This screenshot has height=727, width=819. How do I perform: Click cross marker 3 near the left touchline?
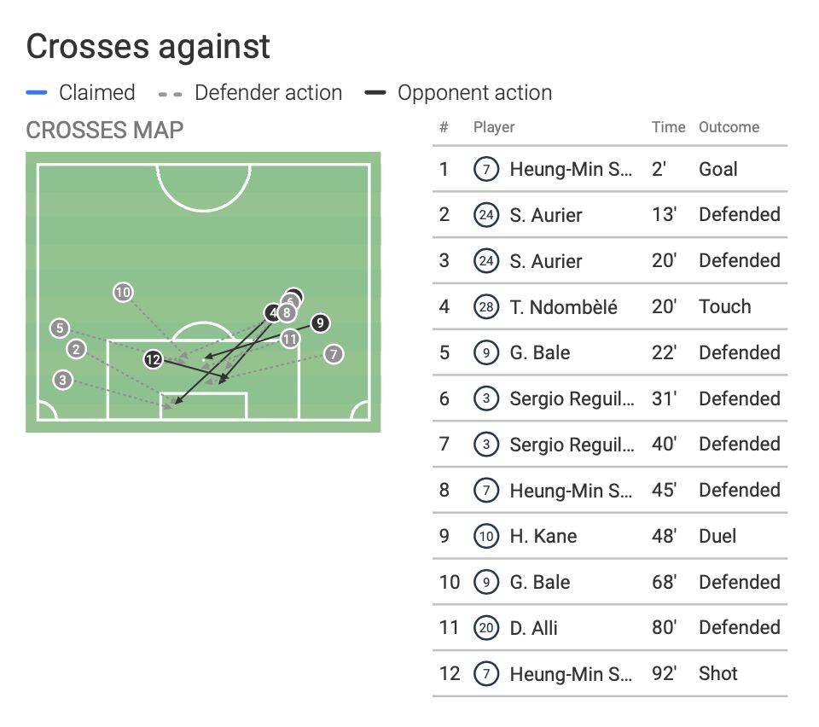click(x=62, y=380)
